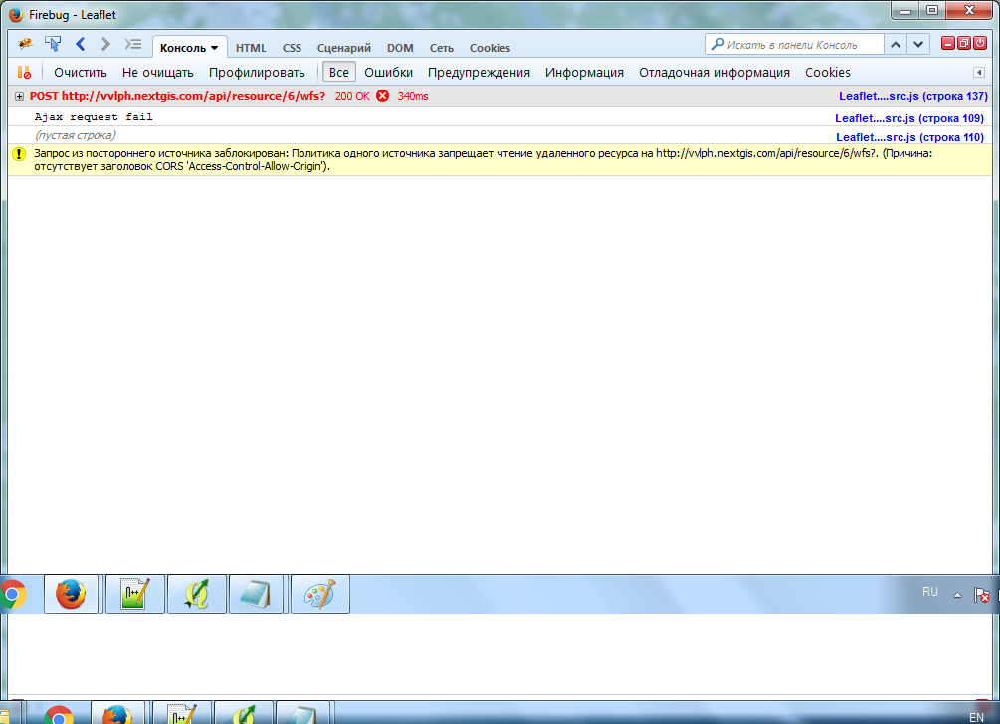This screenshot has height=724, width=1000.
Task: Toggle the Не очищать option
Action: [x=157, y=72]
